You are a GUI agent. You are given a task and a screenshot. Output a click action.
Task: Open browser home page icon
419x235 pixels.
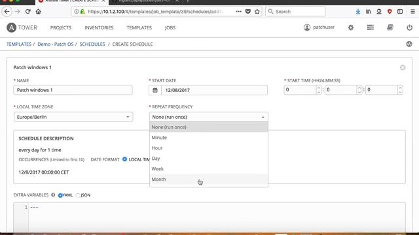pos(38,12)
